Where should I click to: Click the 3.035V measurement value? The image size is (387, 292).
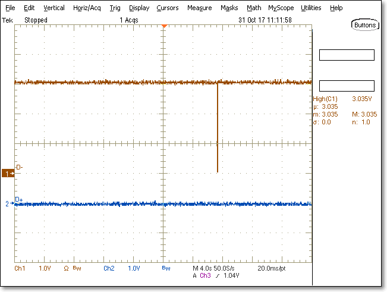click(x=362, y=99)
